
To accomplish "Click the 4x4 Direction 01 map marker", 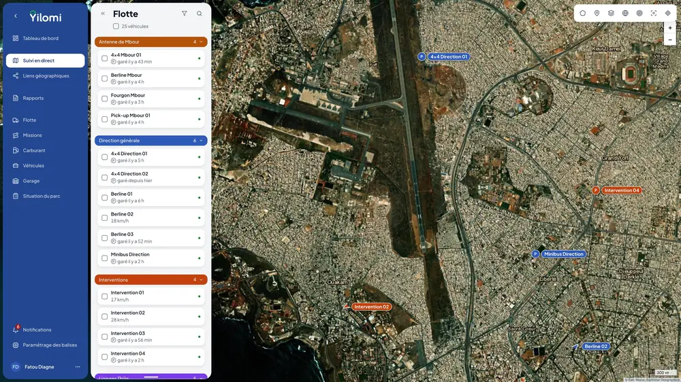I will coord(443,56).
